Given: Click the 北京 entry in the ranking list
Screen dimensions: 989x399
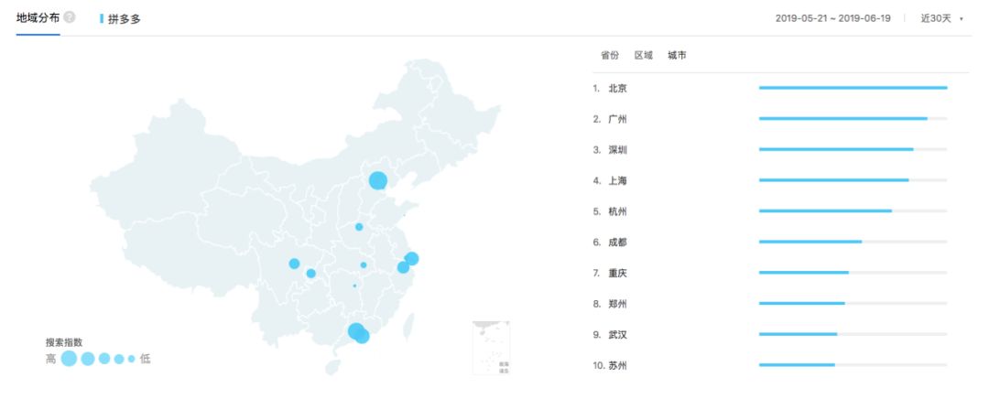Looking at the screenshot, I should [617, 89].
